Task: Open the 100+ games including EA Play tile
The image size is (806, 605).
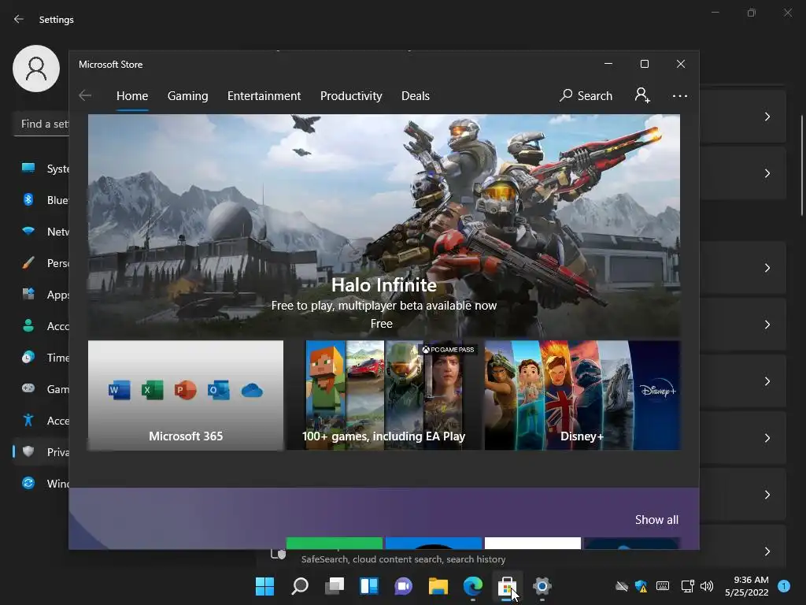Action: (384, 395)
